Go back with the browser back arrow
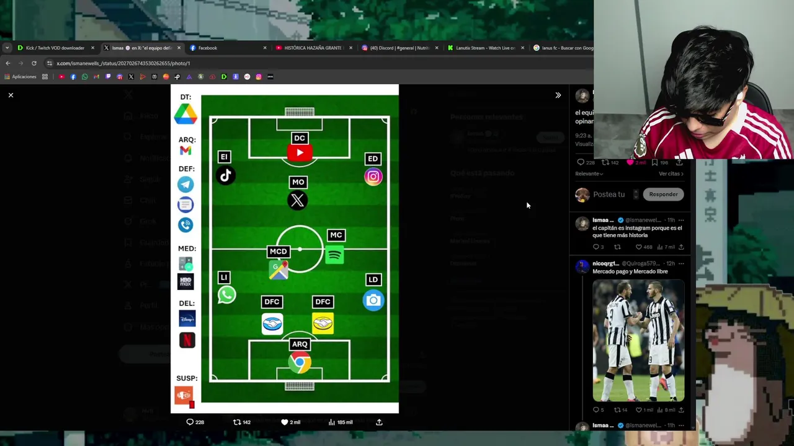 tap(7, 63)
